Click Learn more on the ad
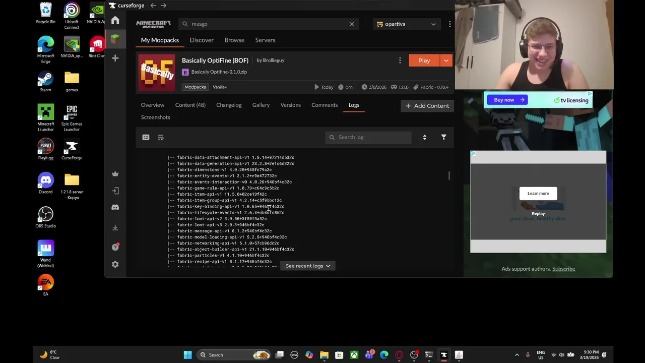Screen dimensions: 645x363 [x=538, y=194]
